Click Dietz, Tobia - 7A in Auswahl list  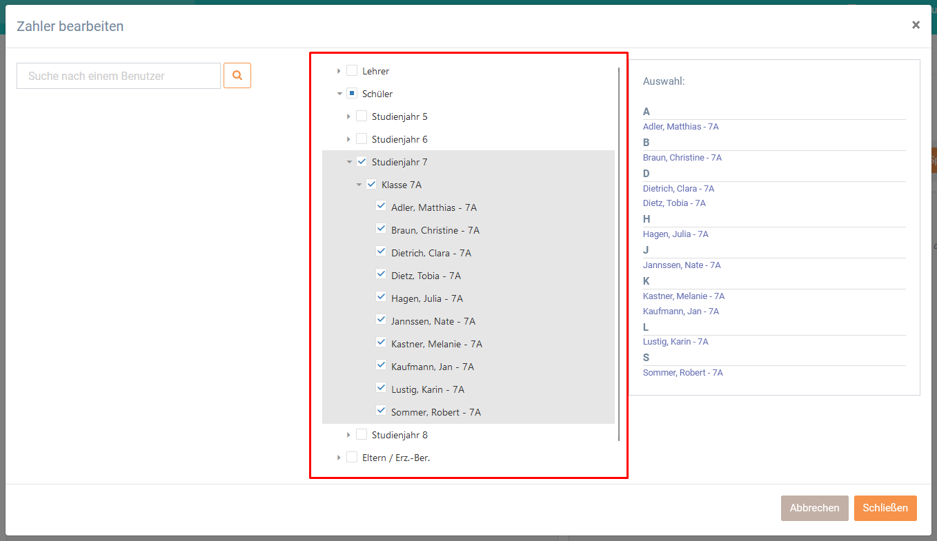(x=674, y=203)
